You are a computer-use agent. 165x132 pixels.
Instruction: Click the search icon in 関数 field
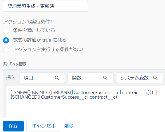(105, 78)
